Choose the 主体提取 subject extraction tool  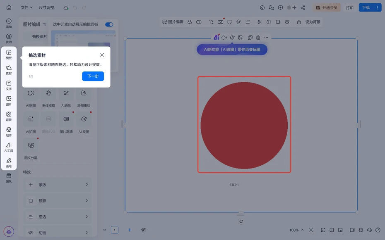[48, 98]
